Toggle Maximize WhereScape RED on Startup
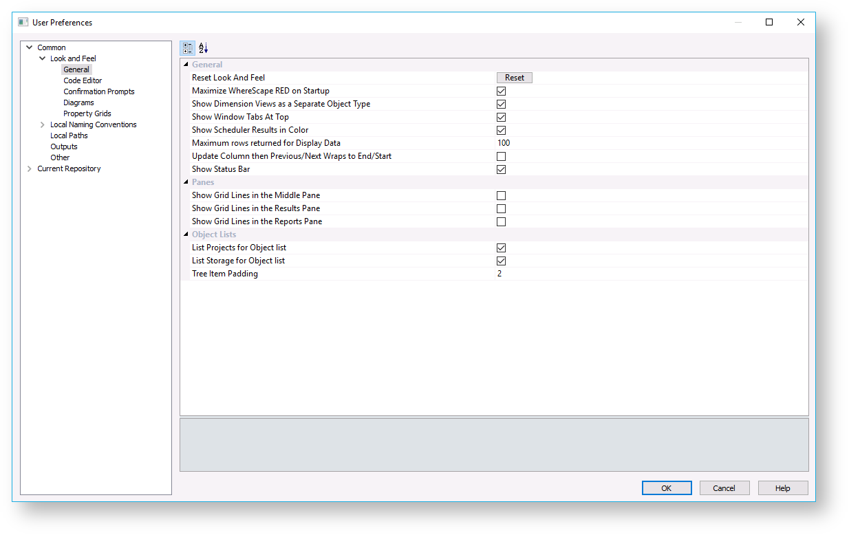The height and width of the screenshot is (535, 849). pos(501,91)
